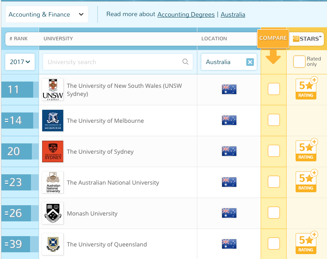The width and height of the screenshot is (327, 259).
Task: Open the 5-star rating badge for UNSW
Action: pyautogui.click(x=306, y=89)
